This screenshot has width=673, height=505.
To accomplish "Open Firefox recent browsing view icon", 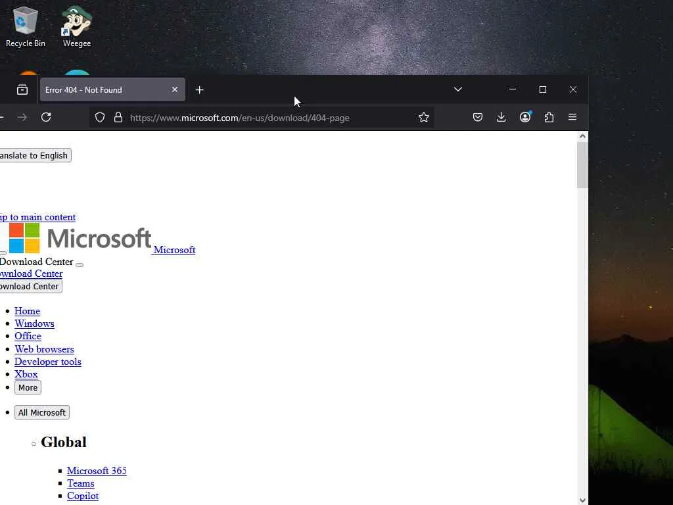I will [x=22, y=89].
